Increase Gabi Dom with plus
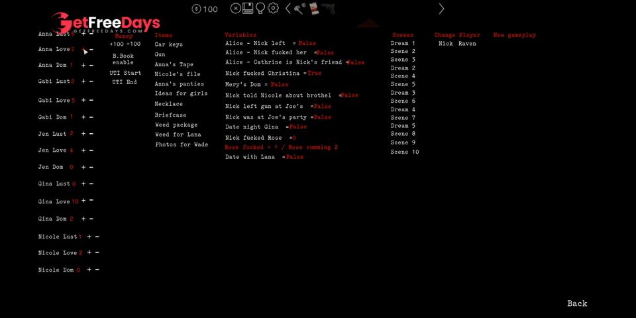 tap(83, 117)
